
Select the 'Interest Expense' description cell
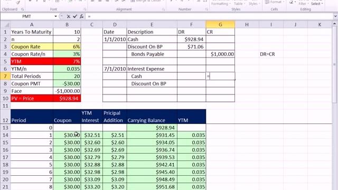point(152,69)
